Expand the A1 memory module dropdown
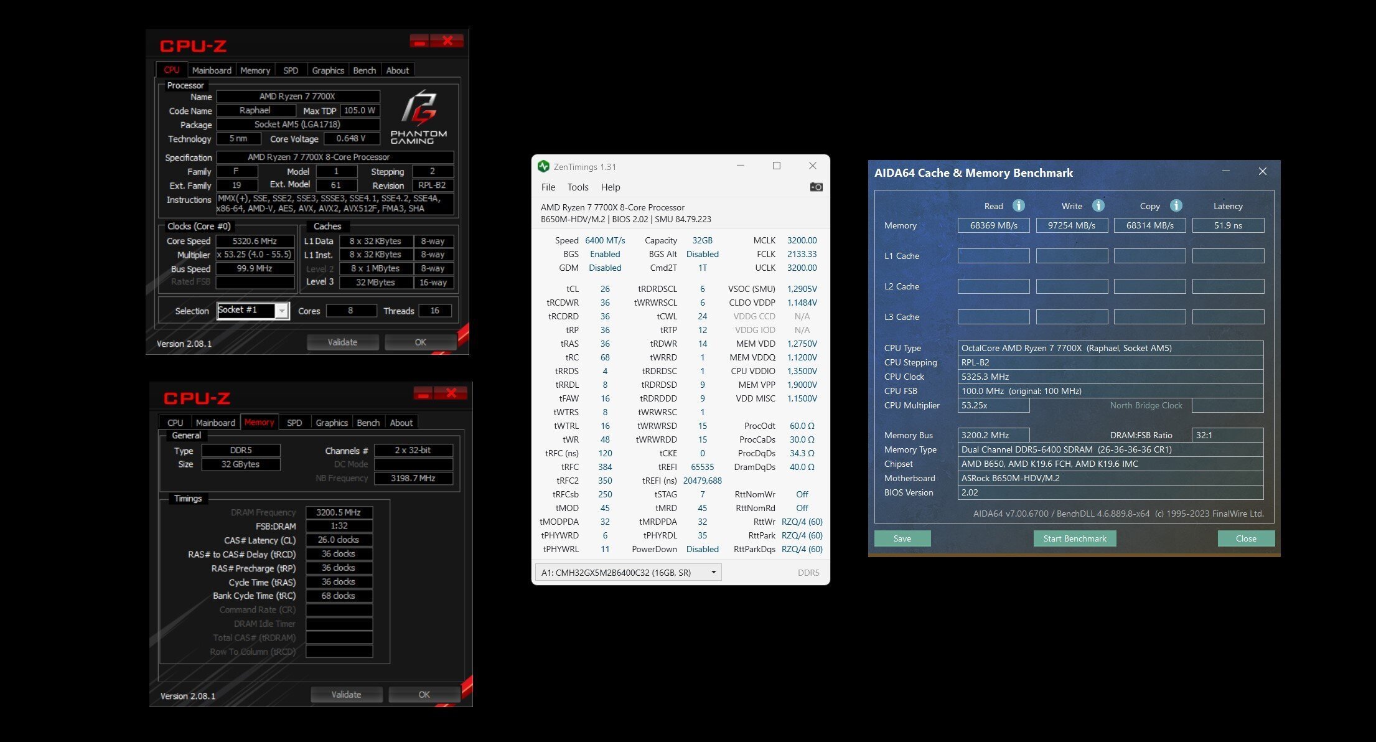Screen dimensions: 1376x742 point(713,572)
